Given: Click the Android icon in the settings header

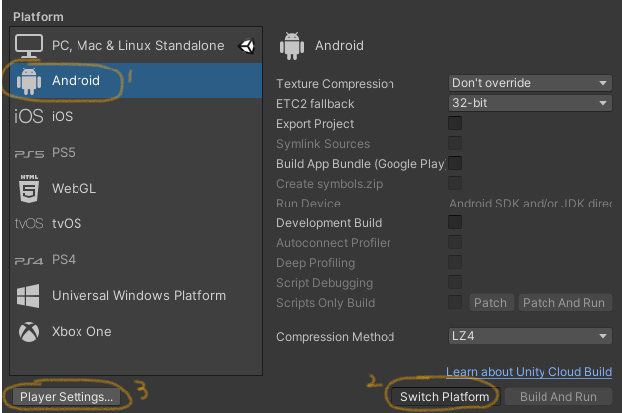Looking at the screenshot, I should tap(292, 46).
